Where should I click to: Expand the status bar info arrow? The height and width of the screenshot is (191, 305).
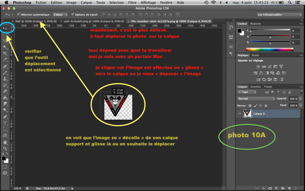click(72, 189)
